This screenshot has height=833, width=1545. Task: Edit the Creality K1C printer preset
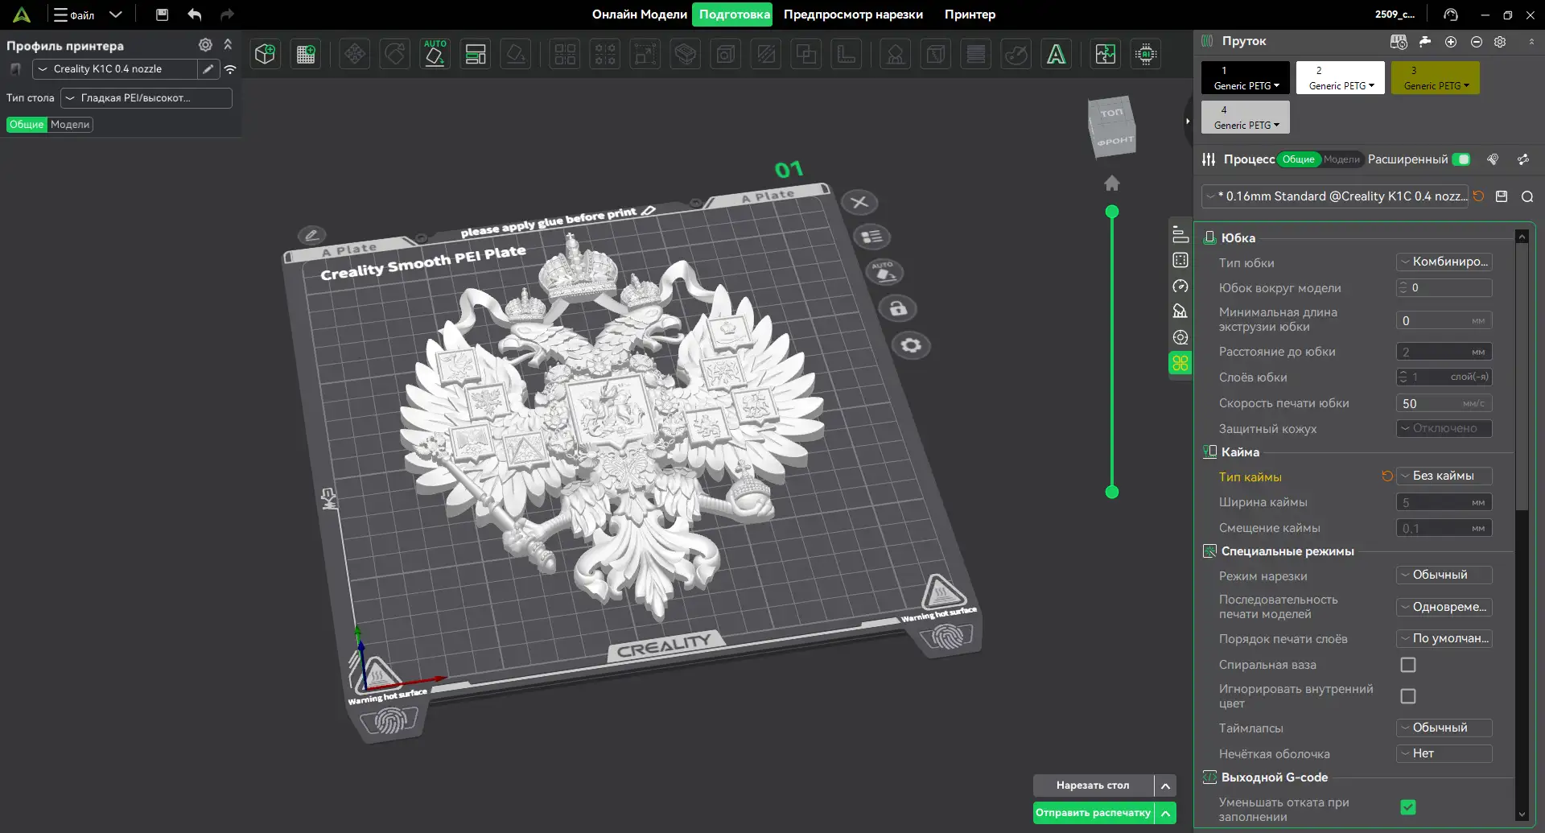(x=208, y=69)
